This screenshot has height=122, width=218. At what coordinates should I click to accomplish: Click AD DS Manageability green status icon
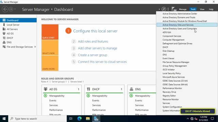coord(45,96)
